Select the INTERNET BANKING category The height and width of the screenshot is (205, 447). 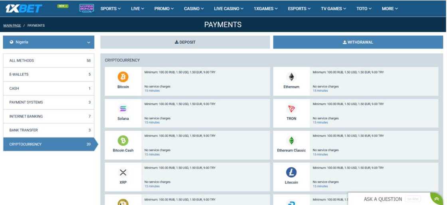[48, 116]
